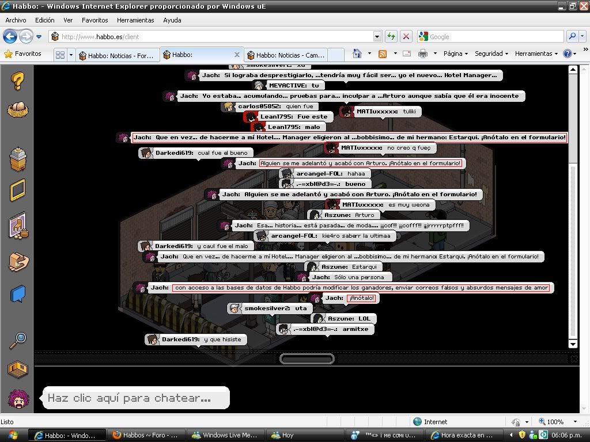Open the Seguridad dropdown menu
The height and width of the screenshot is (442, 590).
(491, 54)
